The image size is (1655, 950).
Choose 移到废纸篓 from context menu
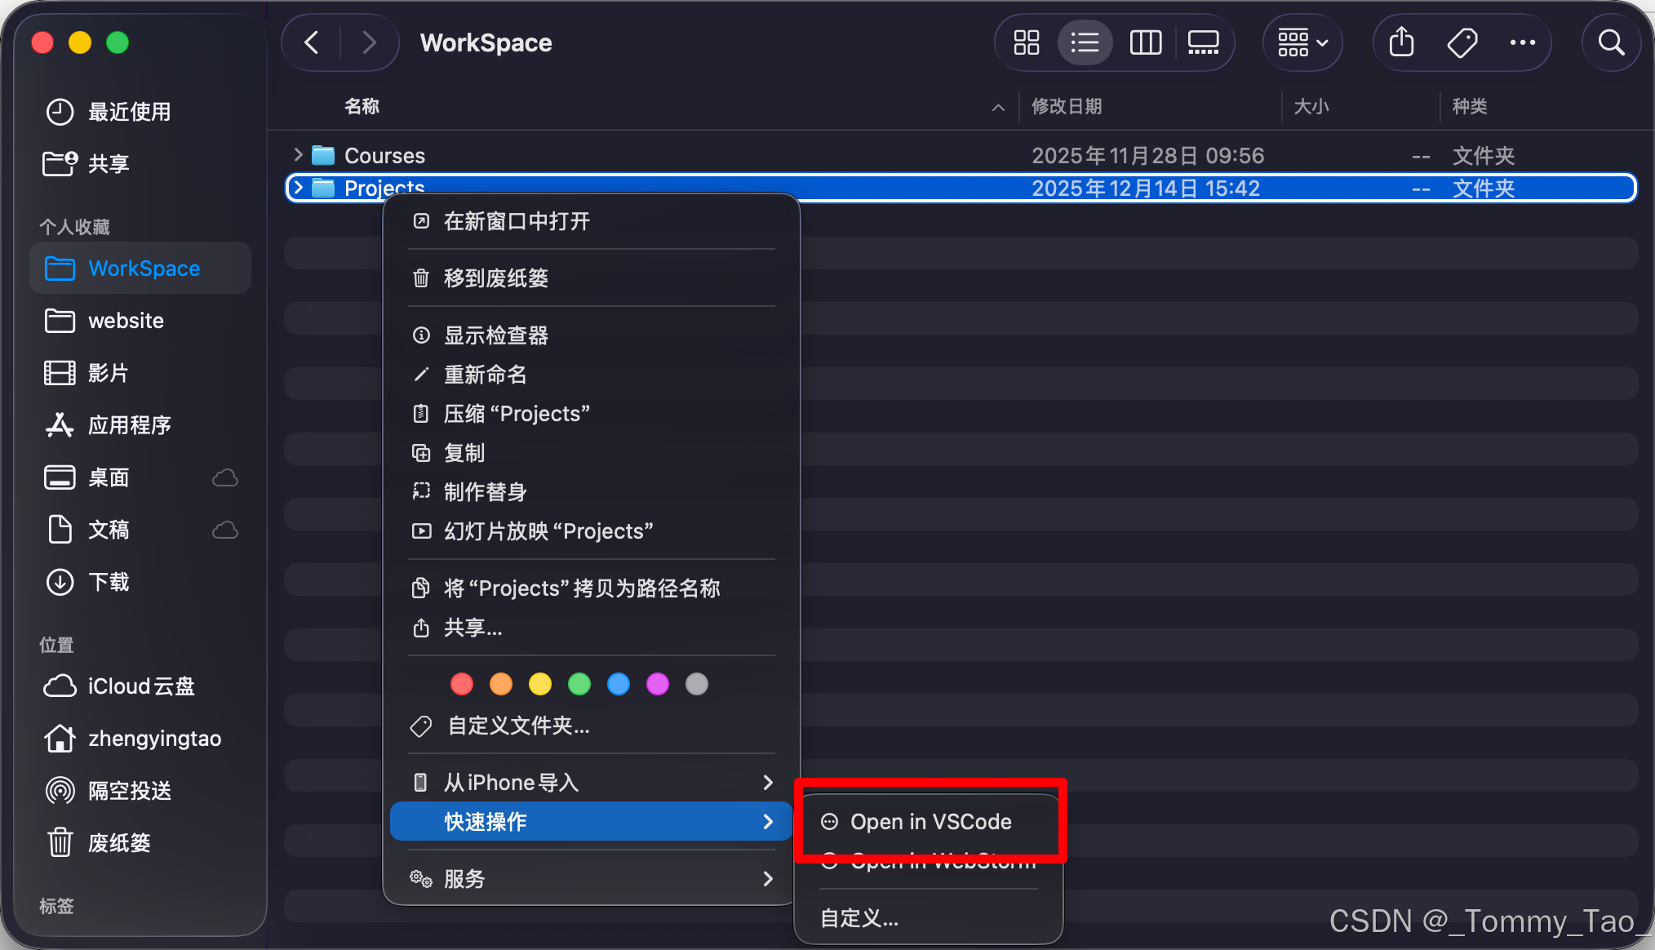point(495,278)
